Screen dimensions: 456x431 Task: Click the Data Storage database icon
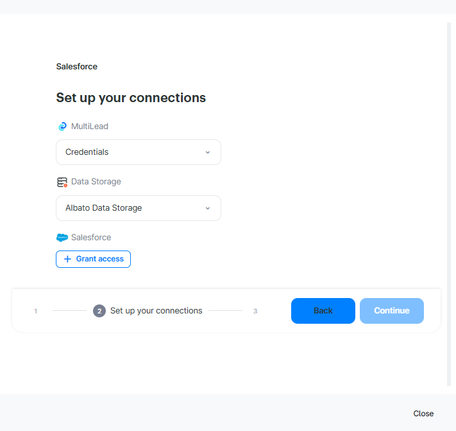pyautogui.click(x=62, y=182)
